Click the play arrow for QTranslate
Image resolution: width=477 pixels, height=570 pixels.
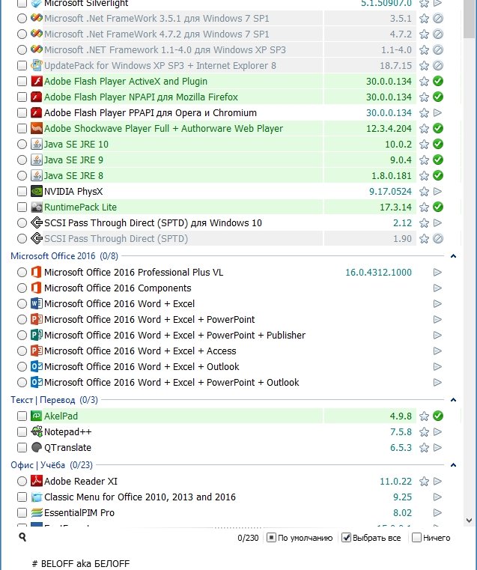point(438,447)
